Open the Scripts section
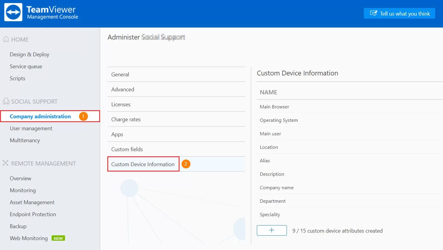The width and height of the screenshot is (443, 250). [x=17, y=78]
